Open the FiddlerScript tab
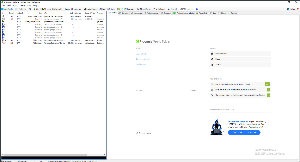The width and height of the screenshot is (300, 162). tap(202, 13)
